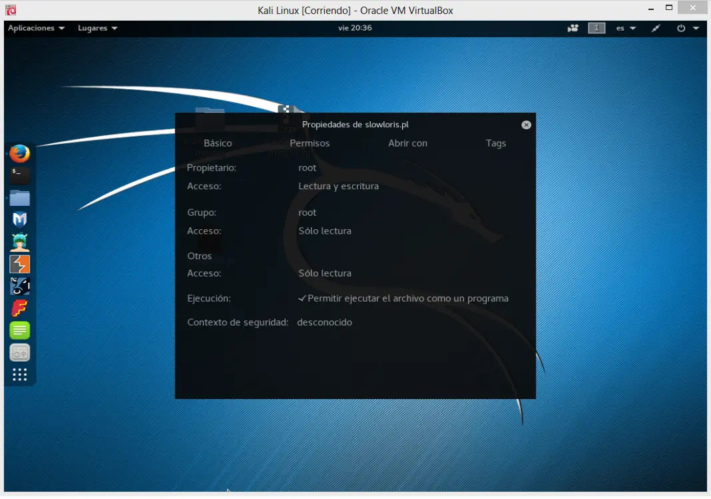
Task: Open the gray tweak tool dock icon
Action: [19, 352]
